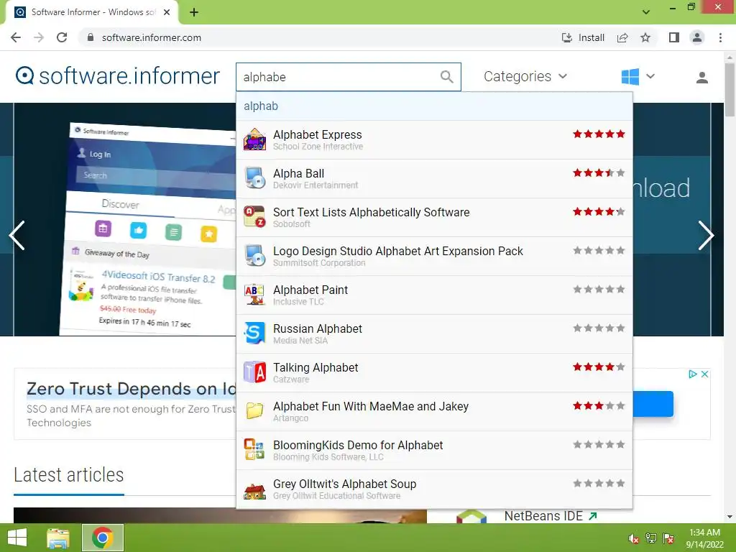Click the Alphabet Paint ABC icon

(x=255, y=294)
